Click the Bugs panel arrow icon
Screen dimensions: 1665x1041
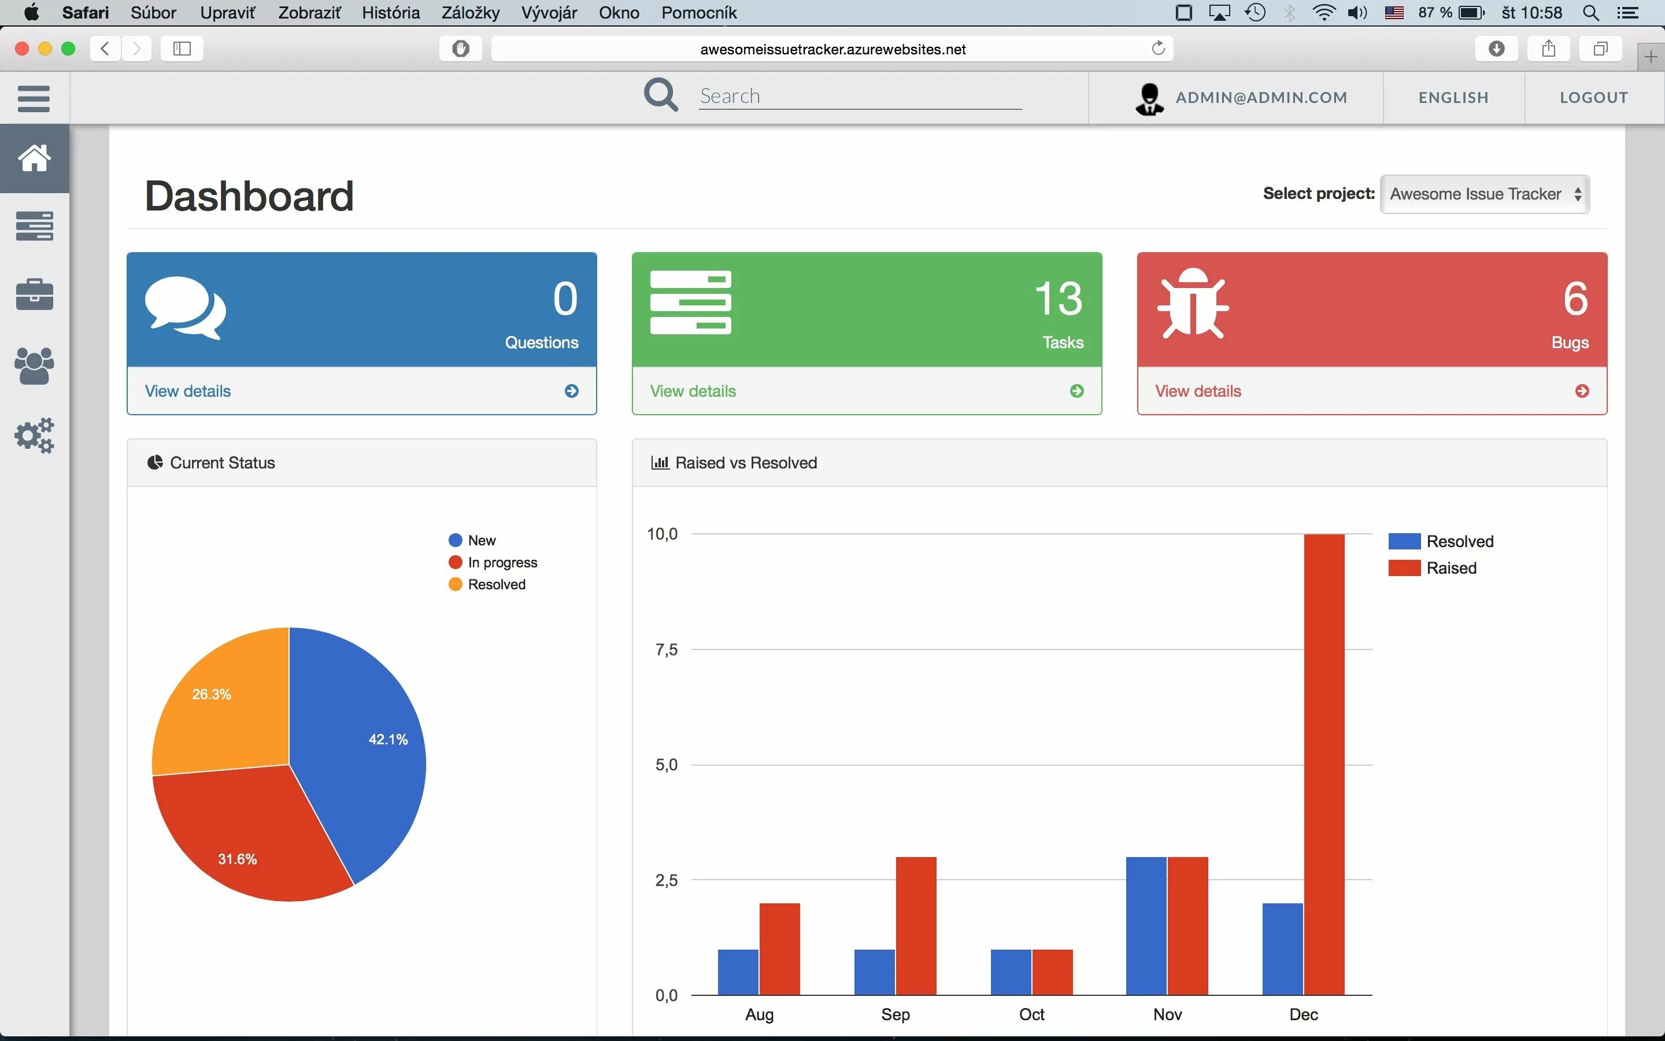click(1582, 391)
